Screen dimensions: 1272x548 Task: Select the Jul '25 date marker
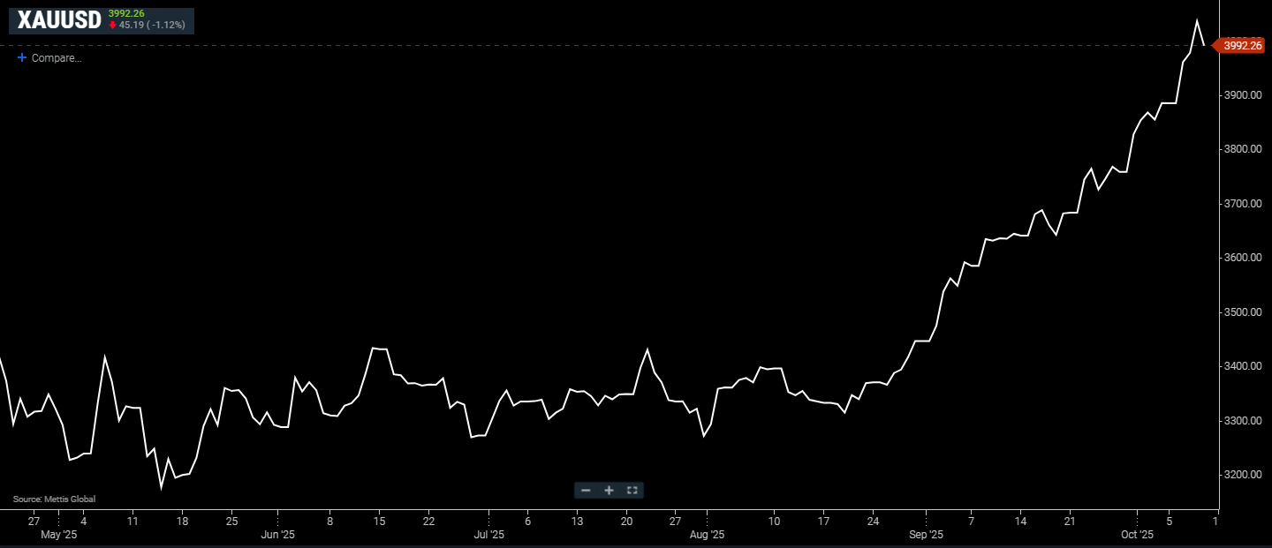click(x=488, y=535)
